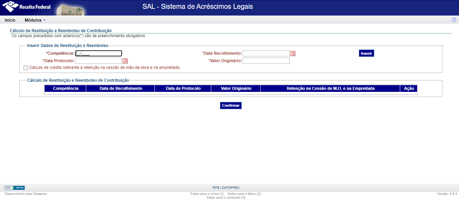The image size is (459, 204).
Task: Follow the 'Saltar para o Início [1]' link
Action: click(x=207, y=194)
